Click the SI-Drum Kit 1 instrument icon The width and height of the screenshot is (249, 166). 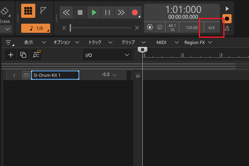(26, 75)
